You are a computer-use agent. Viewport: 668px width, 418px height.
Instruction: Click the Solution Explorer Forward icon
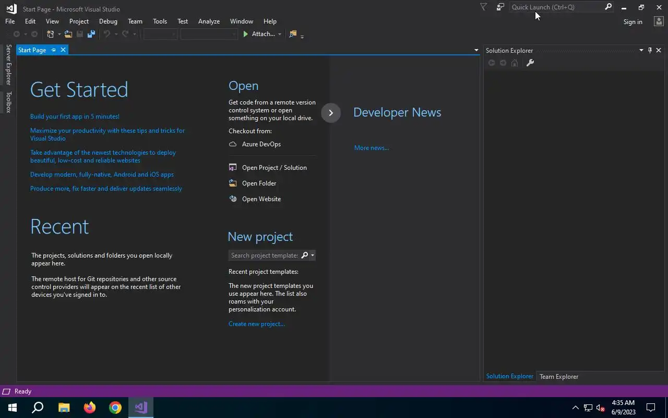tap(503, 63)
